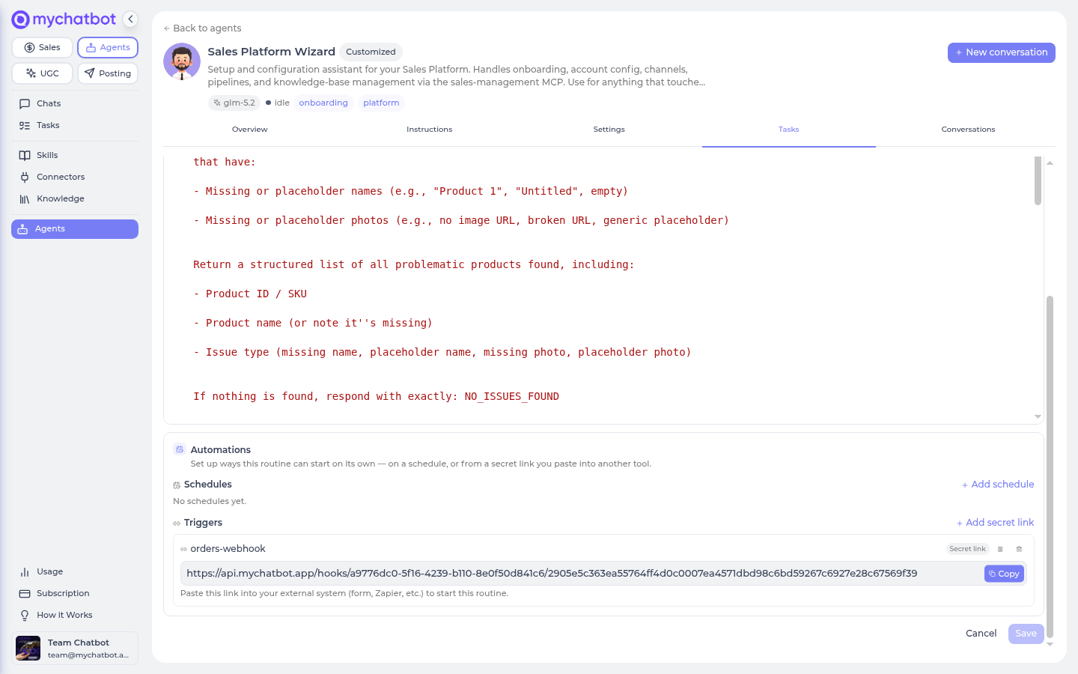The image size is (1078, 674).
Task: Add a new schedule
Action: (998, 485)
